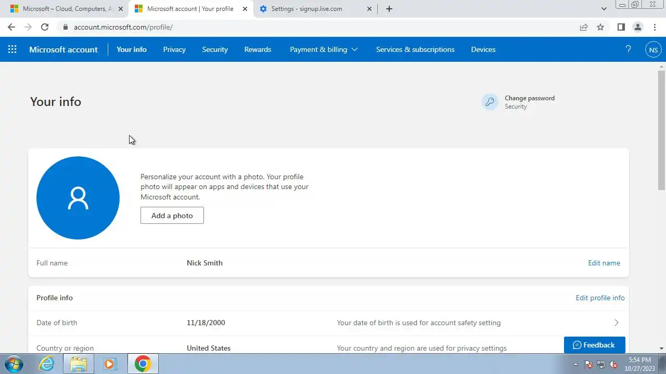Close the Microsoft account profile tab

245,9
